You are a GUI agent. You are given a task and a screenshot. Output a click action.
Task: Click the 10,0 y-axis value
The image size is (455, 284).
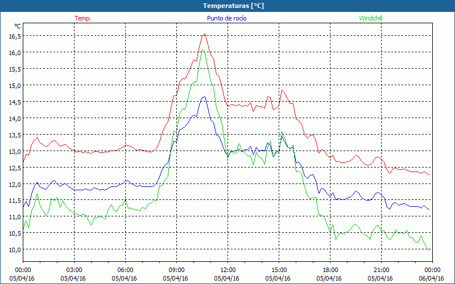(x=16, y=249)
